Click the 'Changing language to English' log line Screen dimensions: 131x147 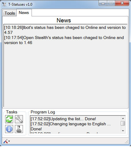(71, 126)
